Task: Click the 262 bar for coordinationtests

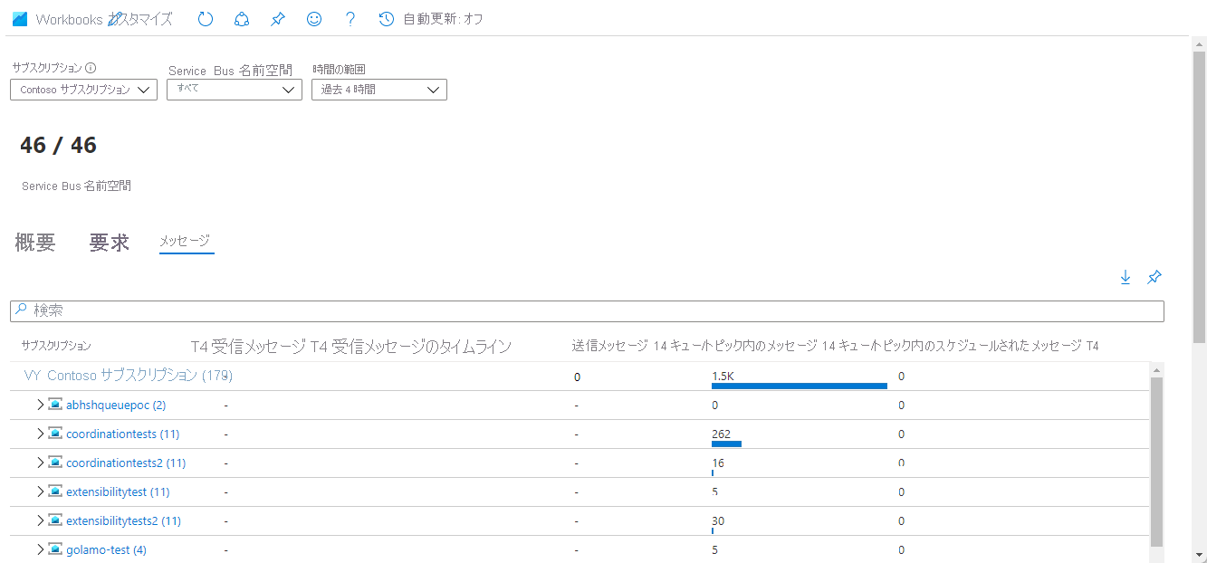Action: (726, 444)
